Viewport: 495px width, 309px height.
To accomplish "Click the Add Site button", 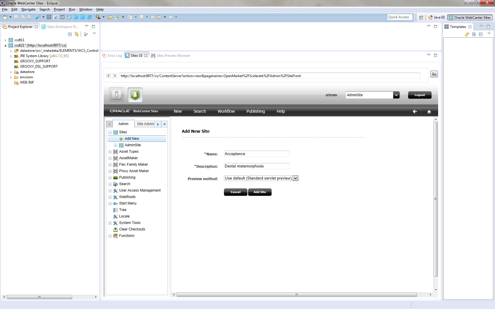I will pyautogui.click(x=260, y=192).
